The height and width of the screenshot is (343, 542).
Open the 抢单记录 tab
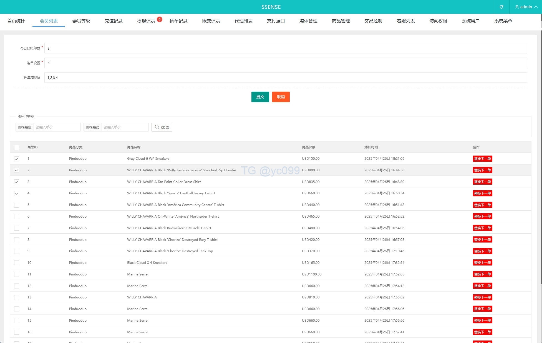(178, 21)
